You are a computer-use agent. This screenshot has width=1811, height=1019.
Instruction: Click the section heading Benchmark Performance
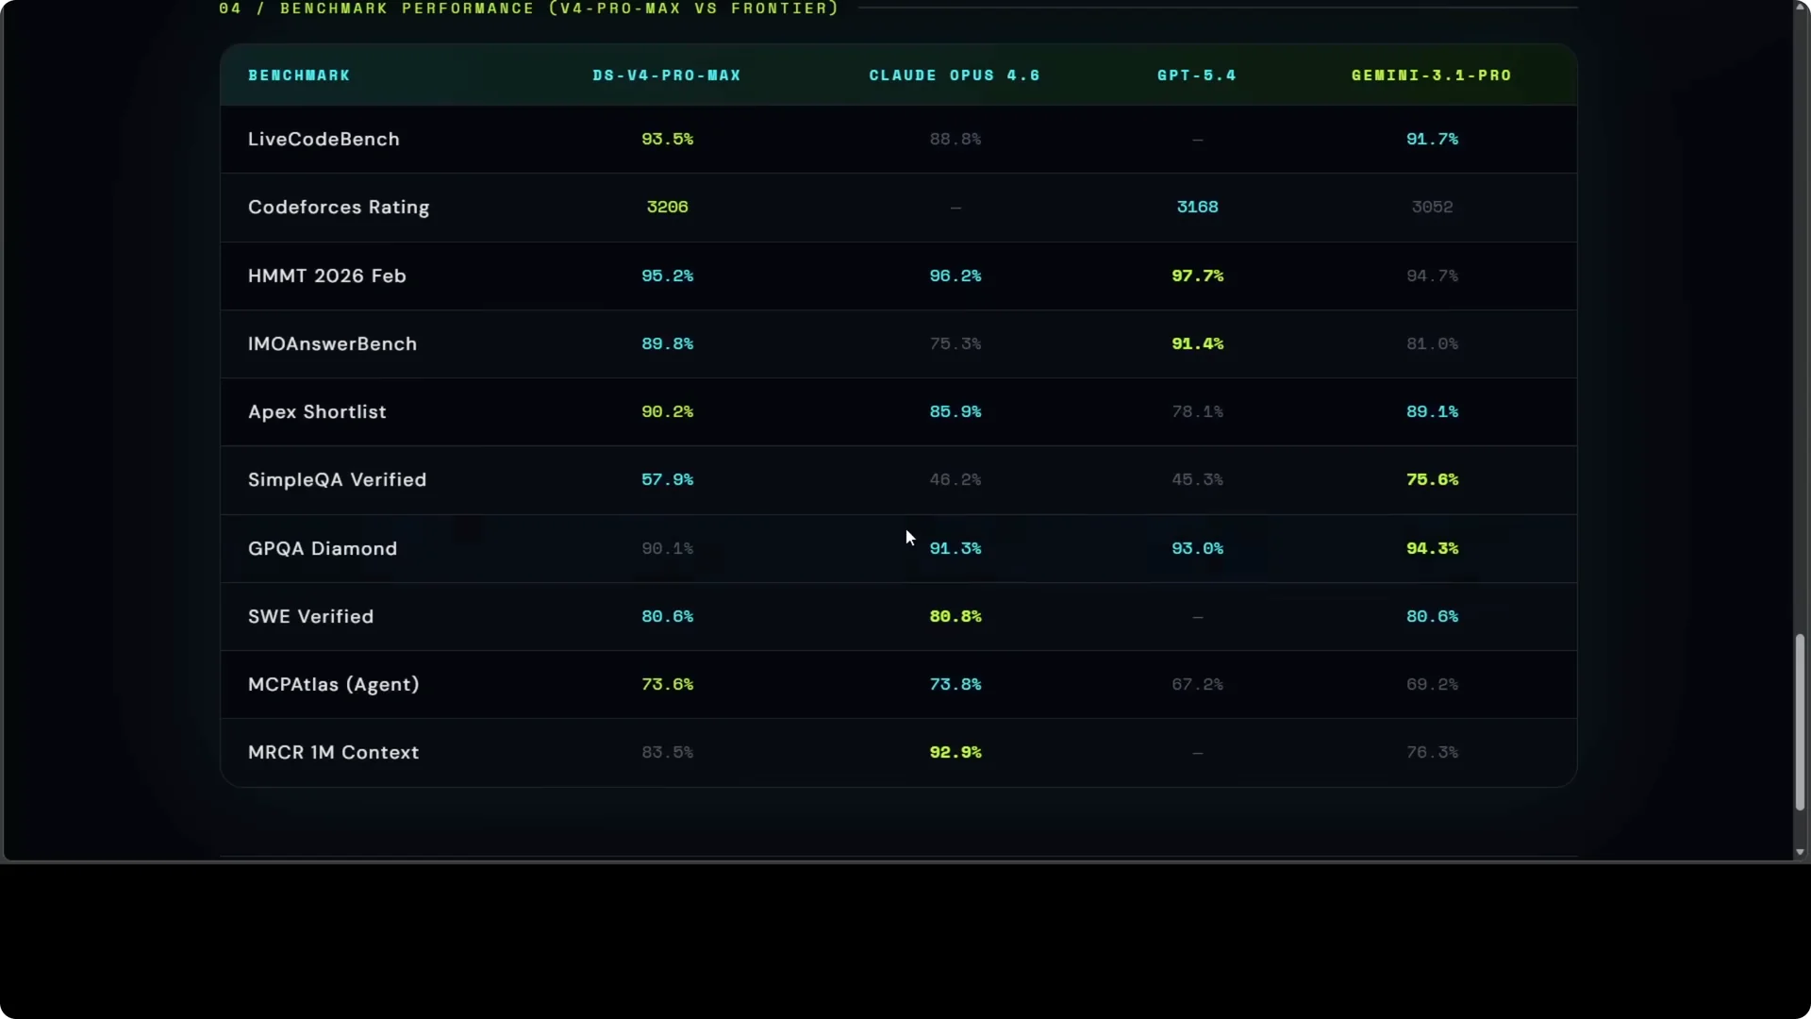click(x=529, y=8)
